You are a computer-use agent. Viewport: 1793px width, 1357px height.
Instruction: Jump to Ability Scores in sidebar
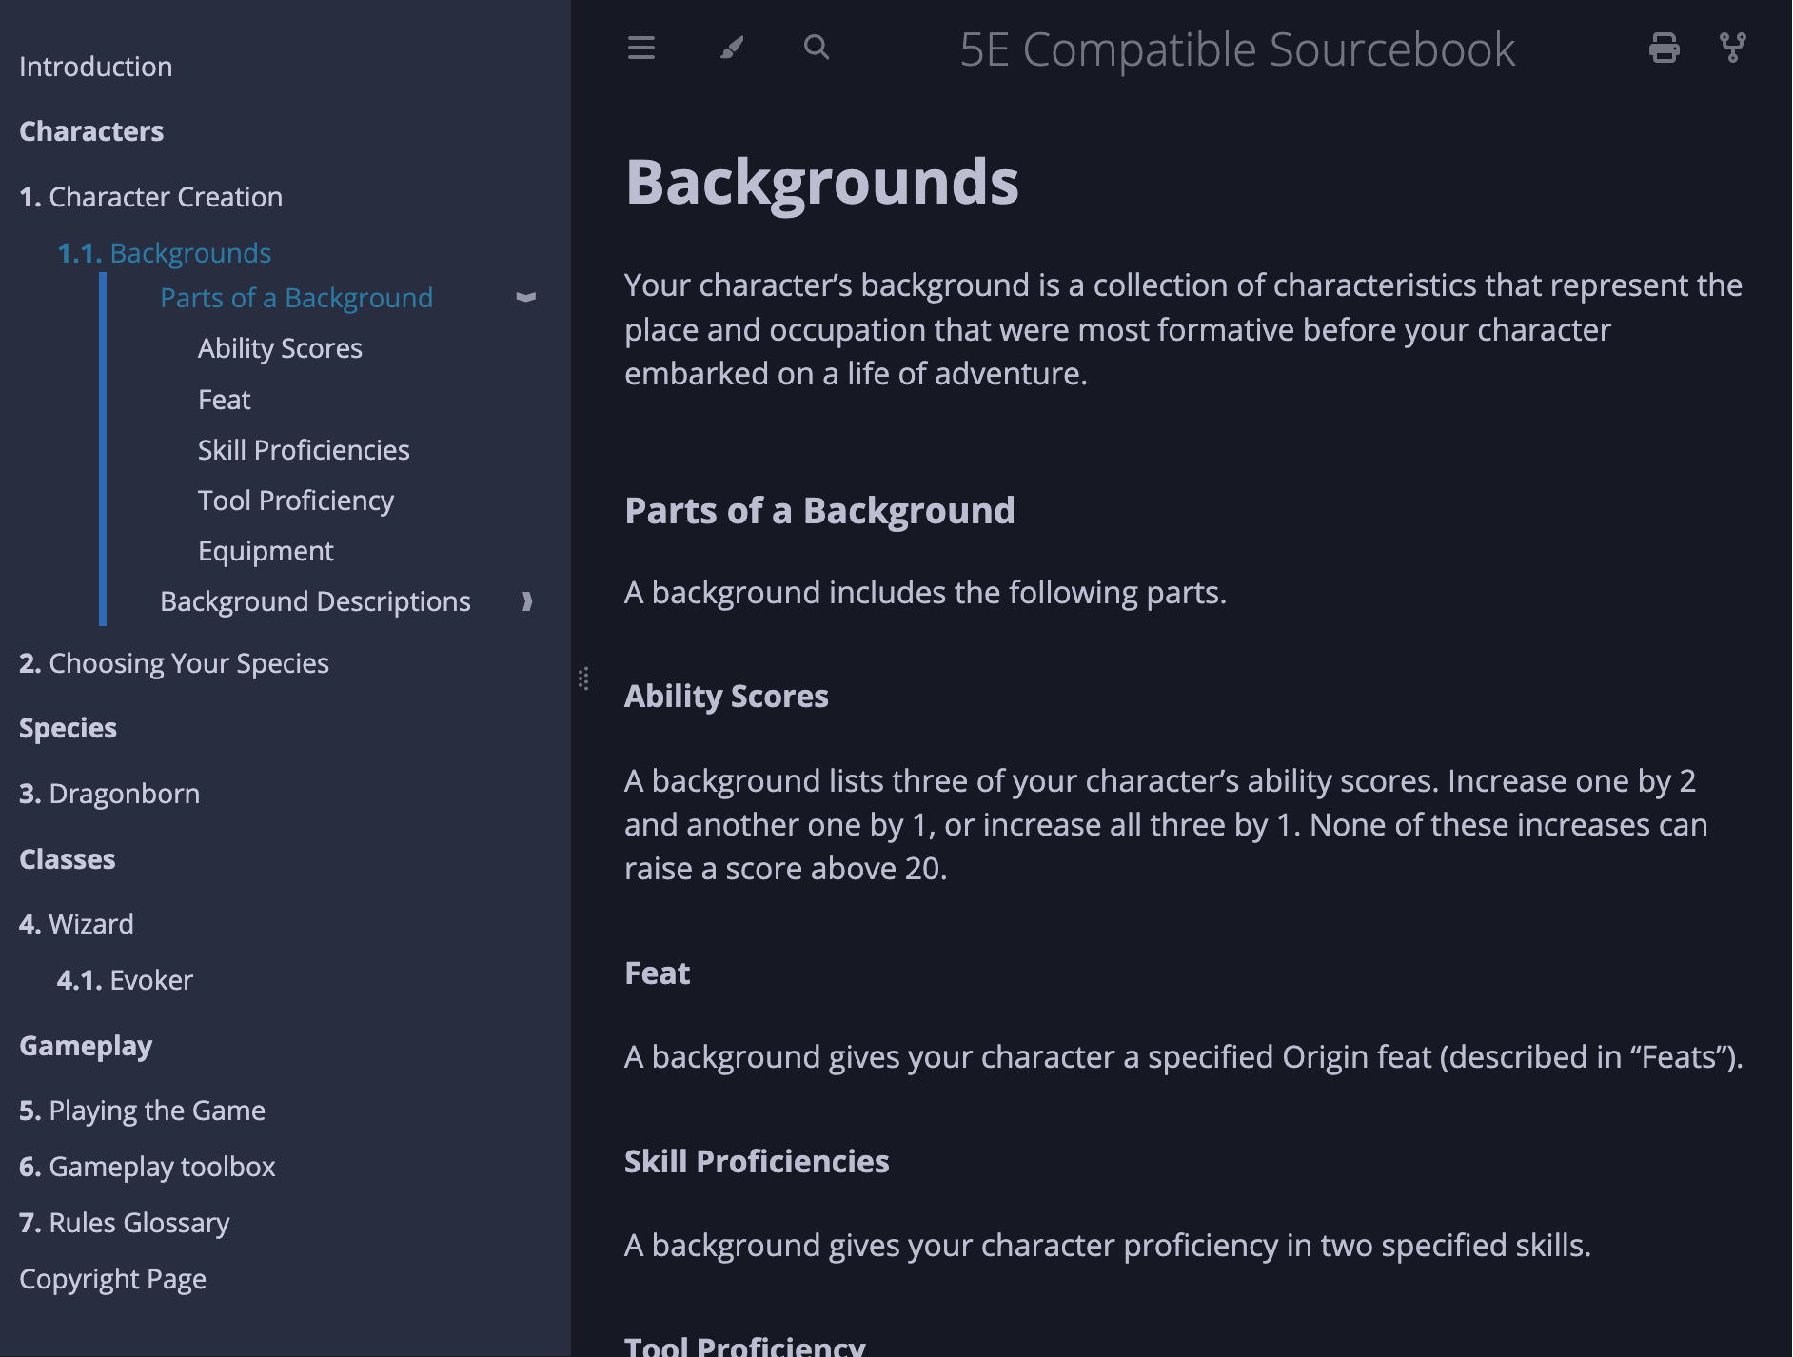click(280, 348)
